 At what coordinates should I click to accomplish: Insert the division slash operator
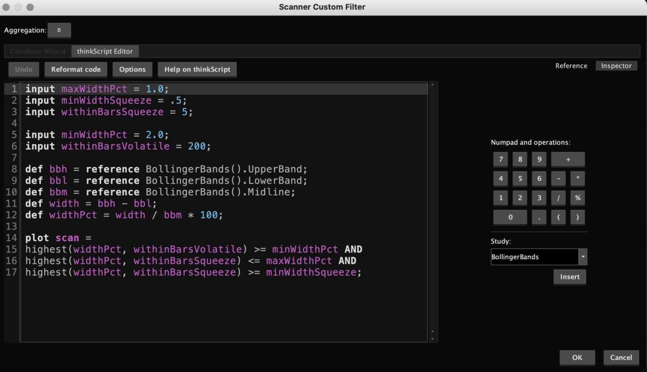pos(559,198)
